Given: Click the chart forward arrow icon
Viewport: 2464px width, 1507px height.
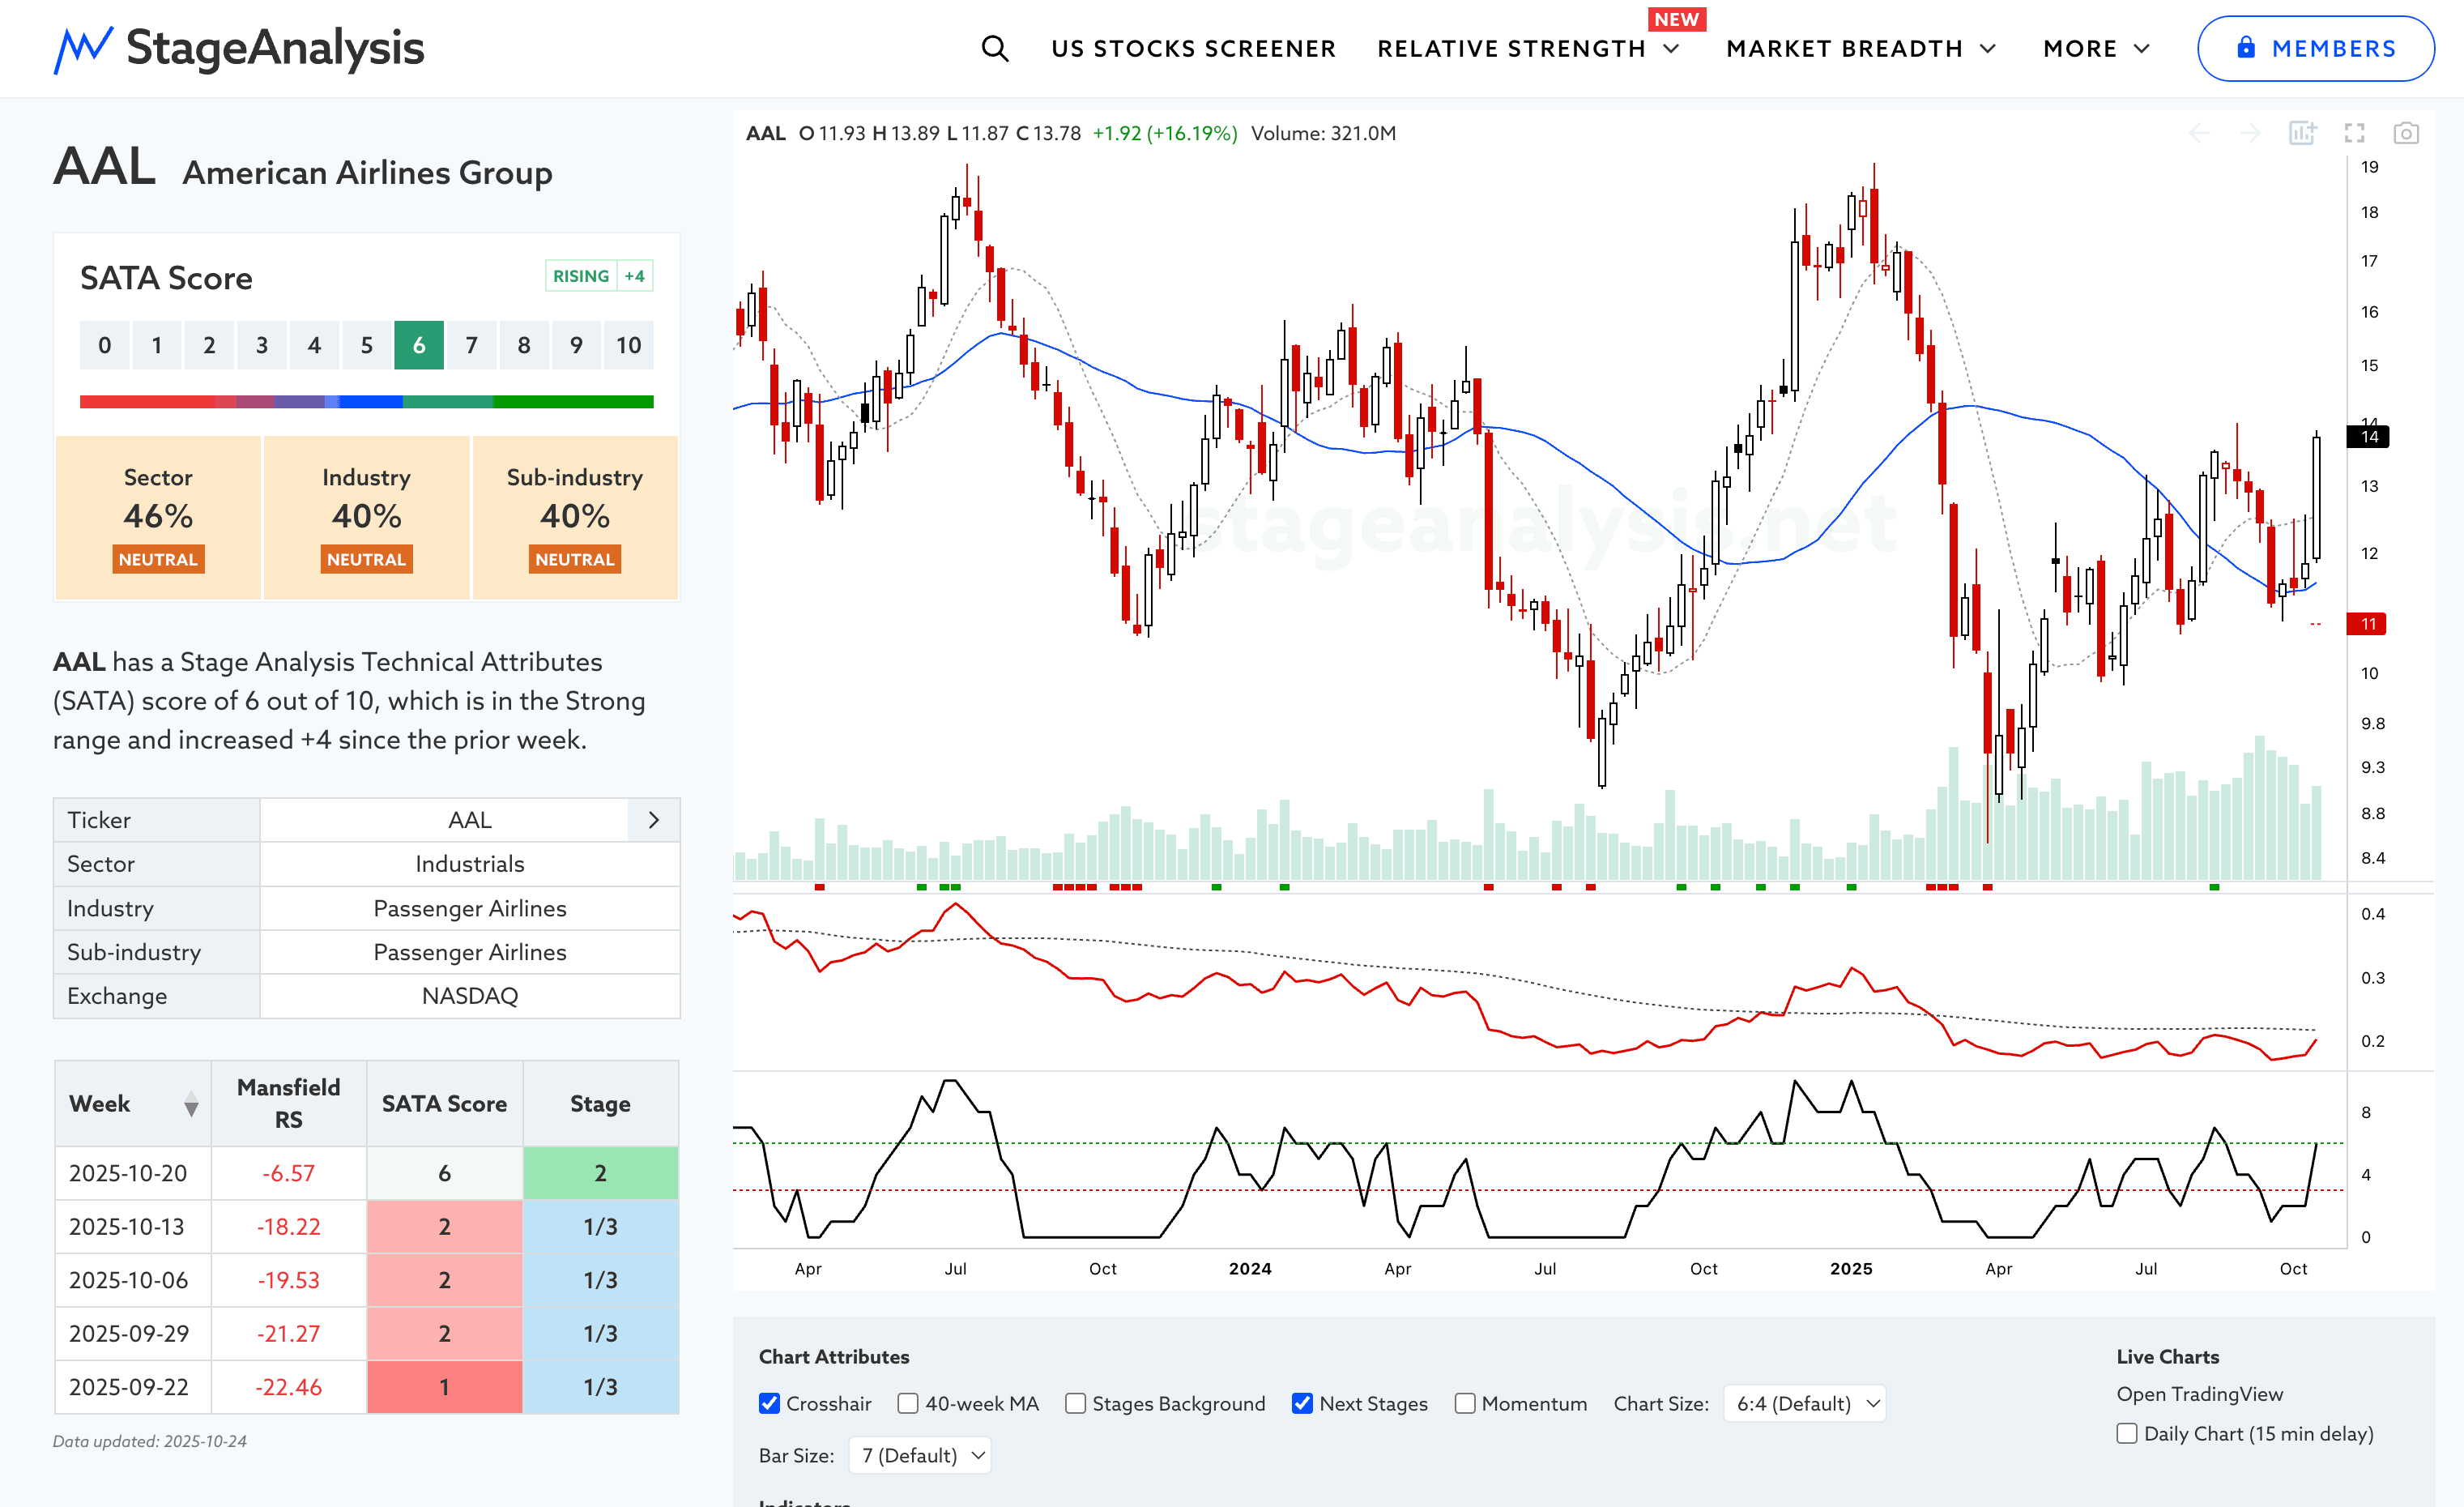Looking at the screenshot, I should (x=2250, y=133).
